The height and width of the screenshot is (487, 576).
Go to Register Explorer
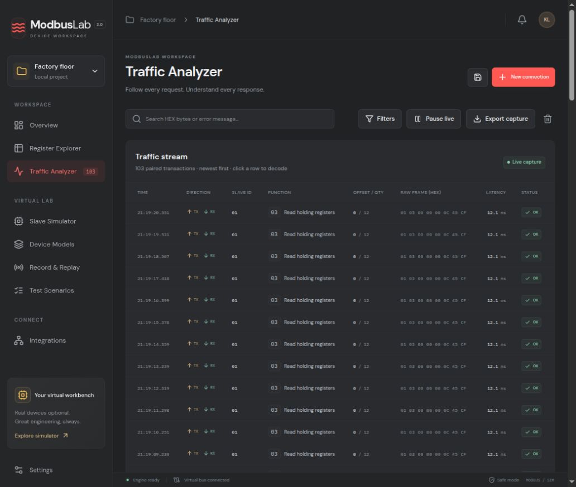tap(56, 148)
